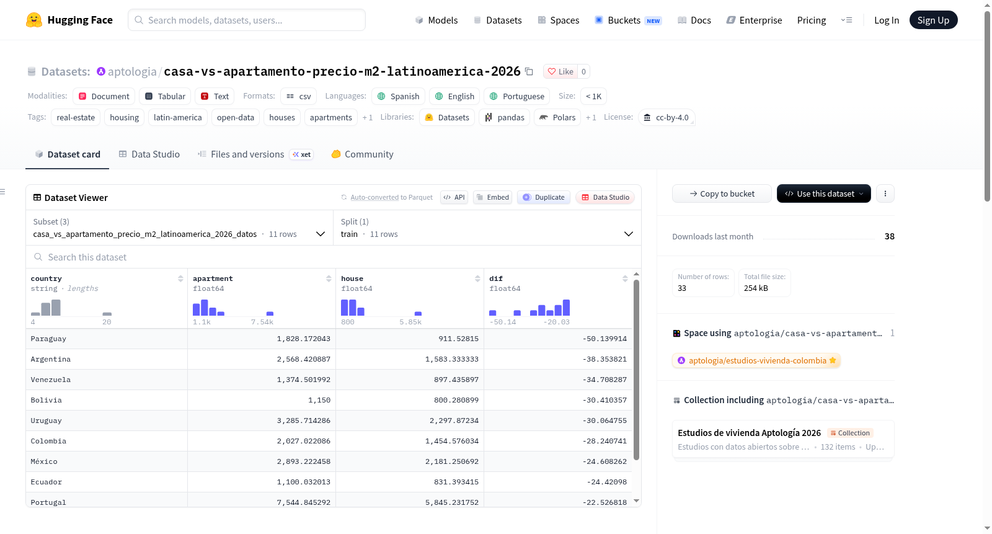Screen dimensions: 992x534
Task: Click the Duplicate button
Action: [x=544, y=197]
